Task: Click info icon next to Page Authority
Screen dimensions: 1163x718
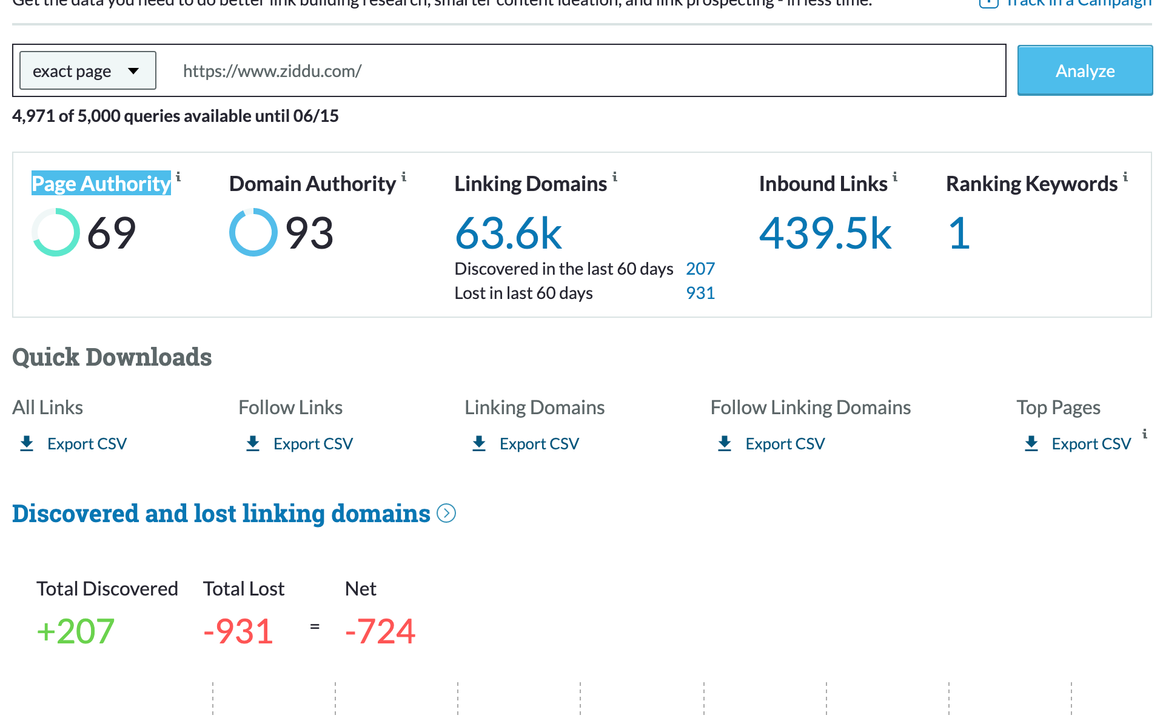Action: (178, 178)
